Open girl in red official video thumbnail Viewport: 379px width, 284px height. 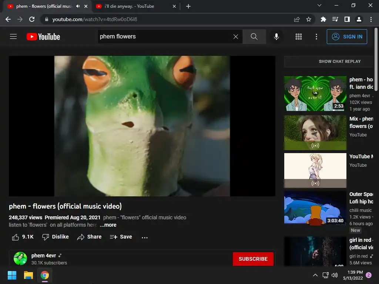[315, 251]
